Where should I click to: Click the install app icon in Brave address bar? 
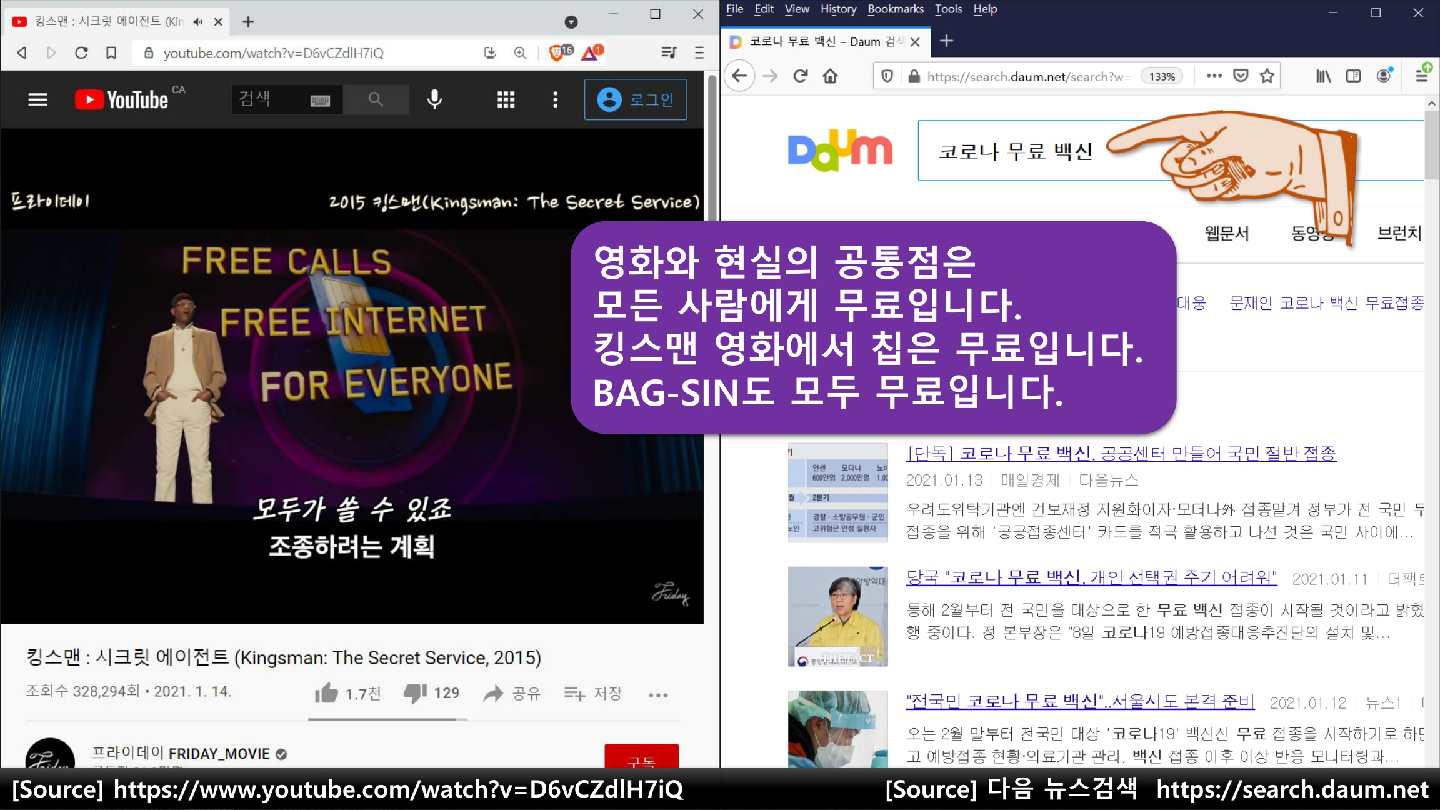pos(490,53)
